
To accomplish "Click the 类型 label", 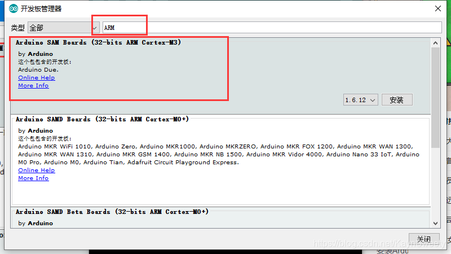I will (x=18, y=28).
